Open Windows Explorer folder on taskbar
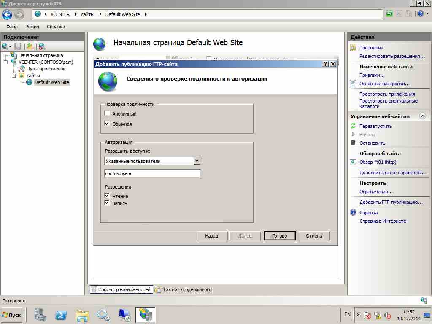 (x=82, y=316)
